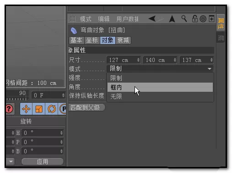Click the 应用 button
The width and height of the screenshot is (232, 173).
[x=43, y=162]
